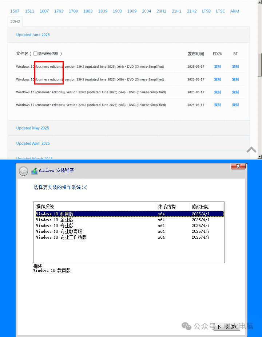Copy BT link for consumer editions x64
The image size is (262, 337).
[235, 92]
